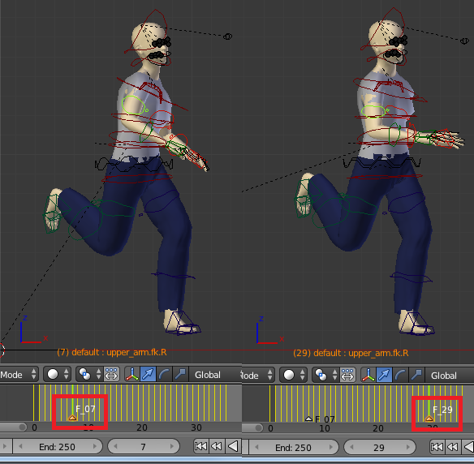Select the scale manipulator in the left header
This screenshot has height=464, width=474.
coord(180,375)
